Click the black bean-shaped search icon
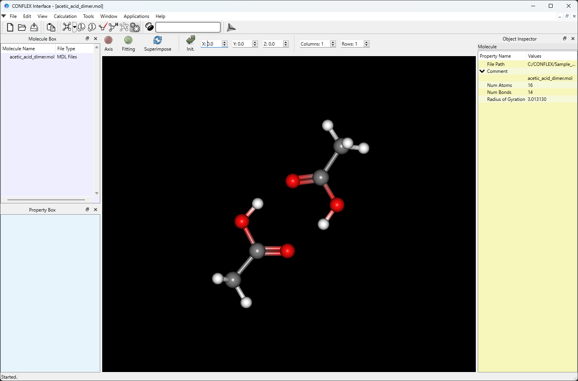The width and height of the screenshot is (578, 381). 149,27
